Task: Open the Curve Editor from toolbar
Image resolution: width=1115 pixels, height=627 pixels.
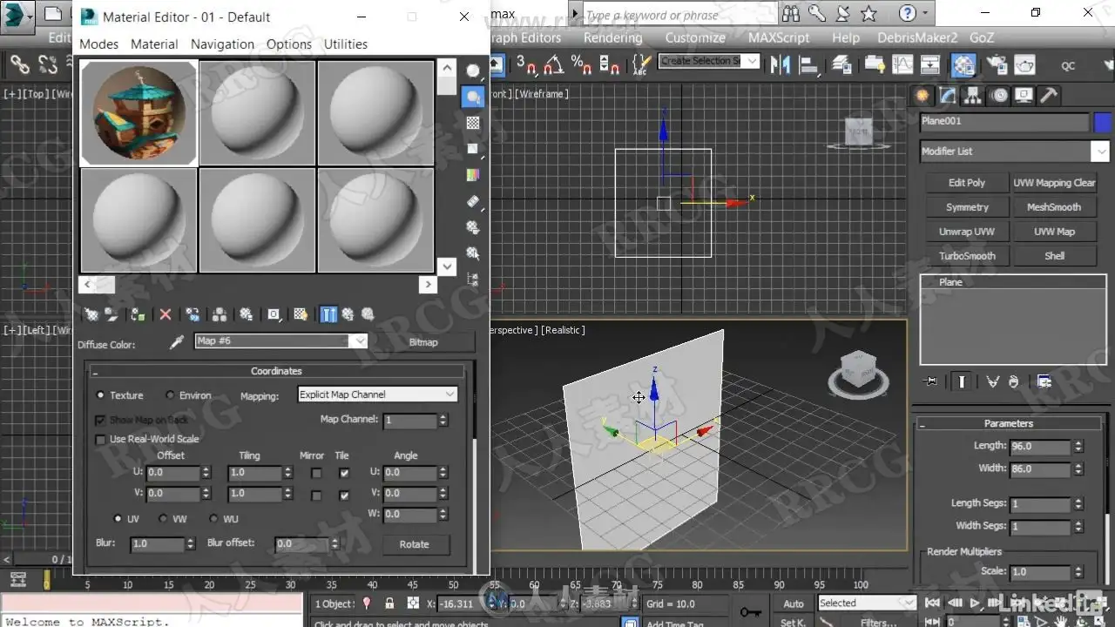Action: [x=902, y=64]
